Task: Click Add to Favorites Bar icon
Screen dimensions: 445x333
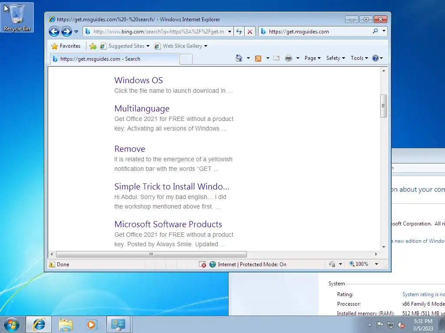Action: click(x=93, y=46)
